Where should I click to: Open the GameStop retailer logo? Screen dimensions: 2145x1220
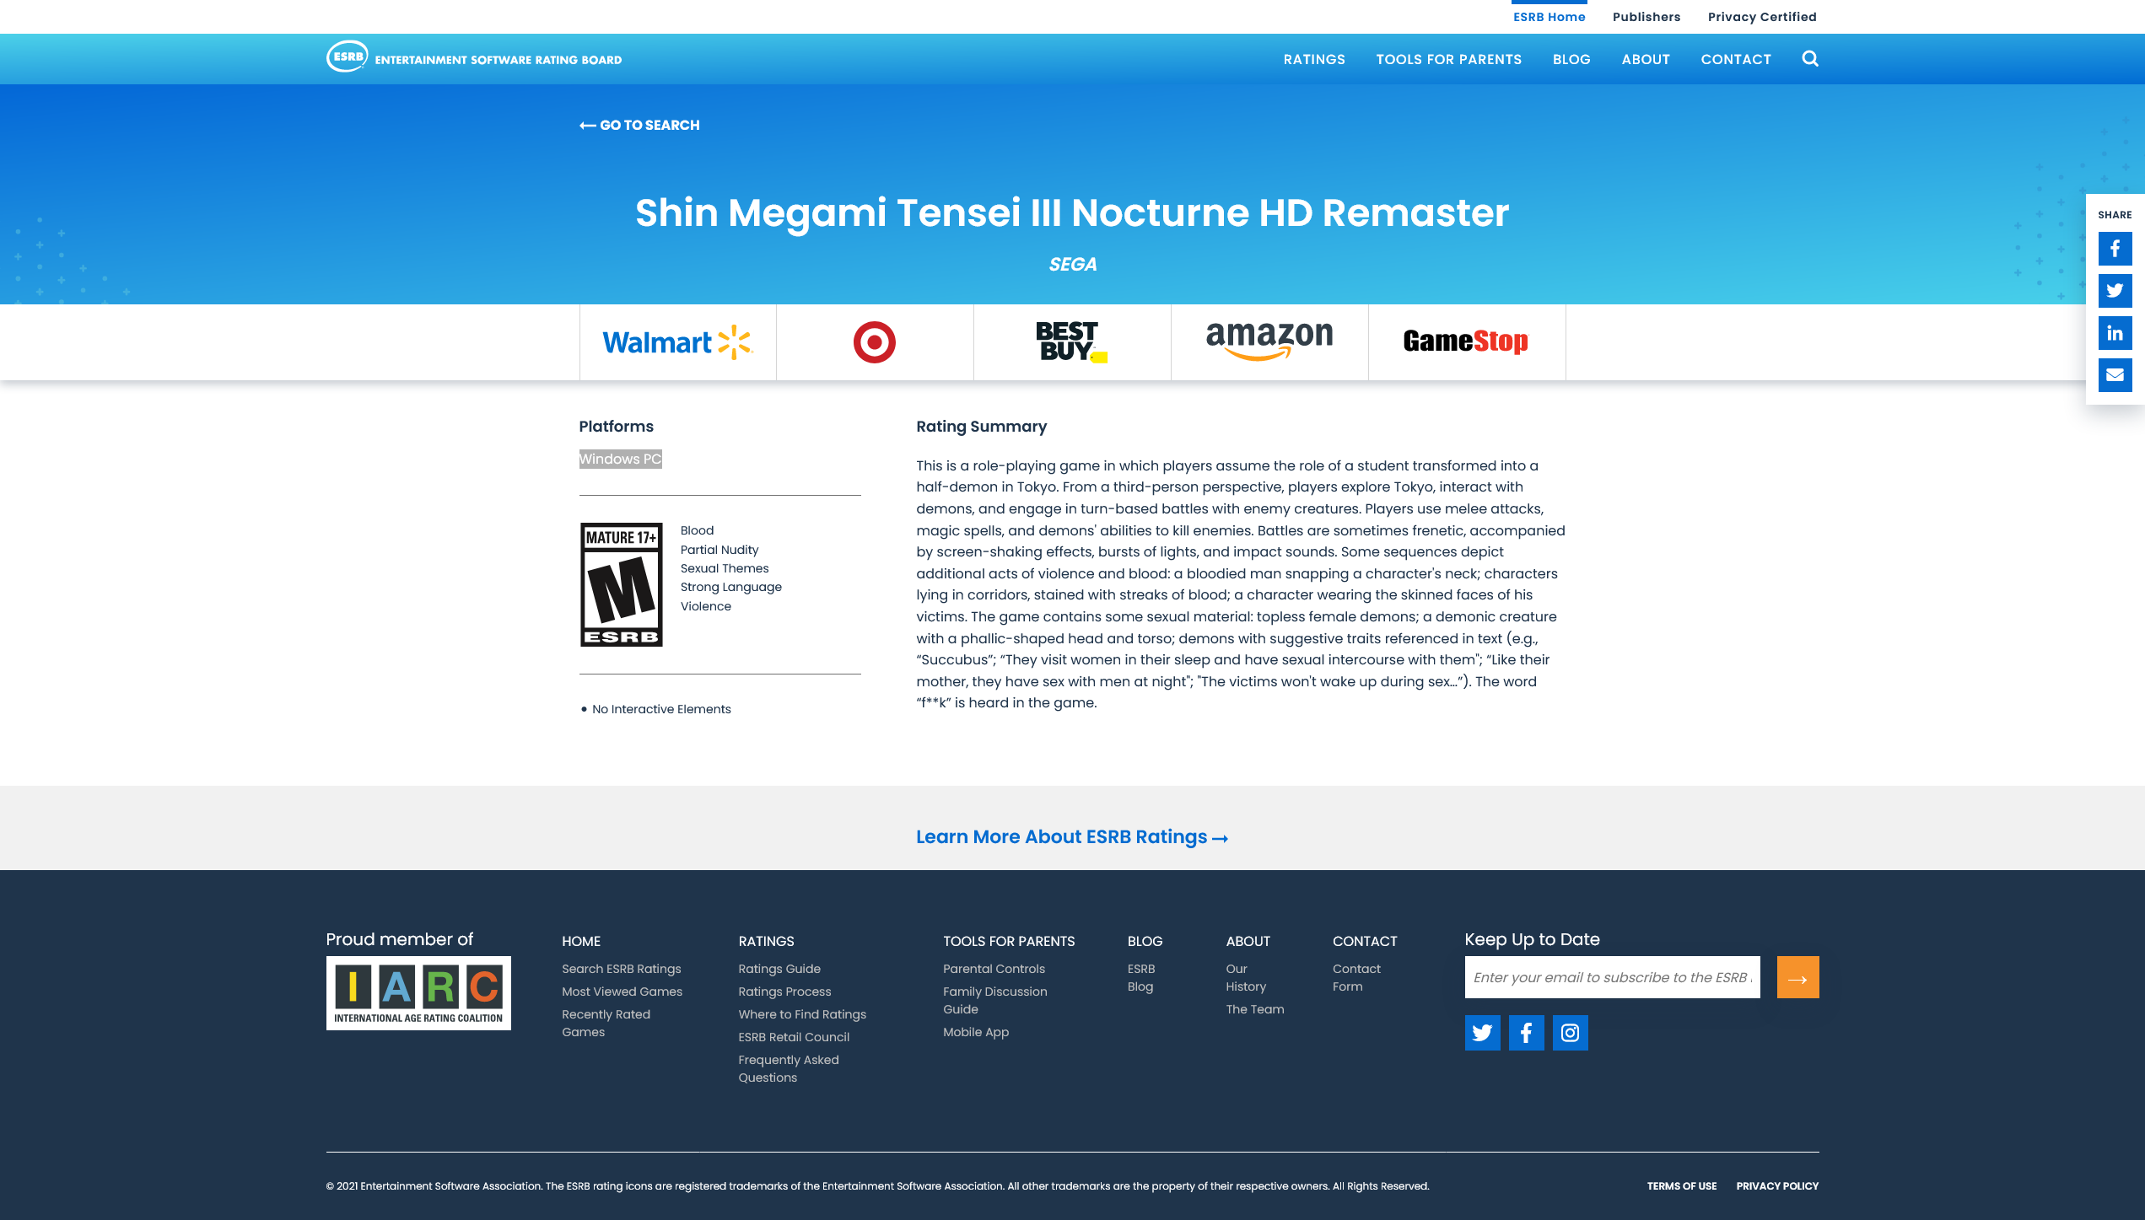click(x=1466, y=341)
